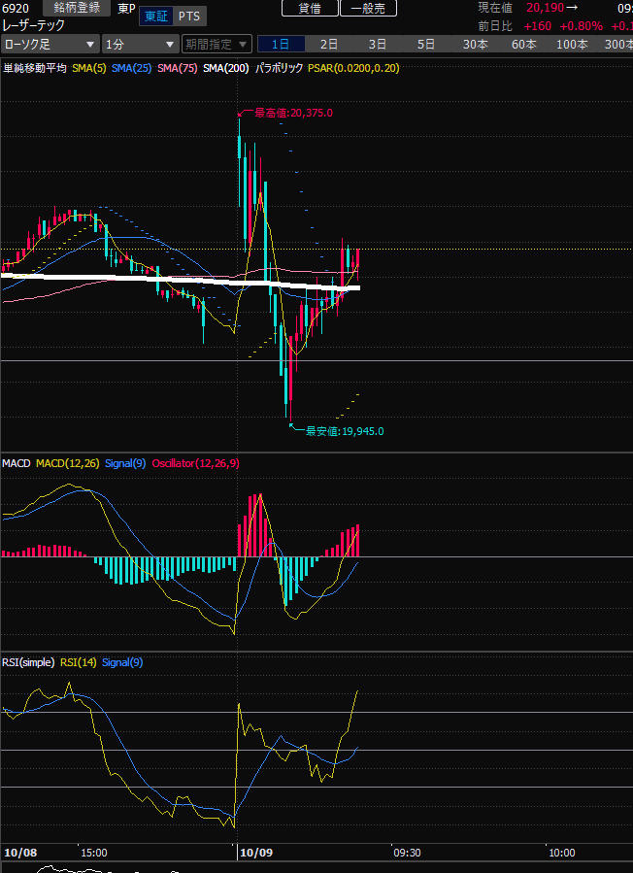
Task: Open the ローソク足 chart type dropdown
Action: click(50, 45)
